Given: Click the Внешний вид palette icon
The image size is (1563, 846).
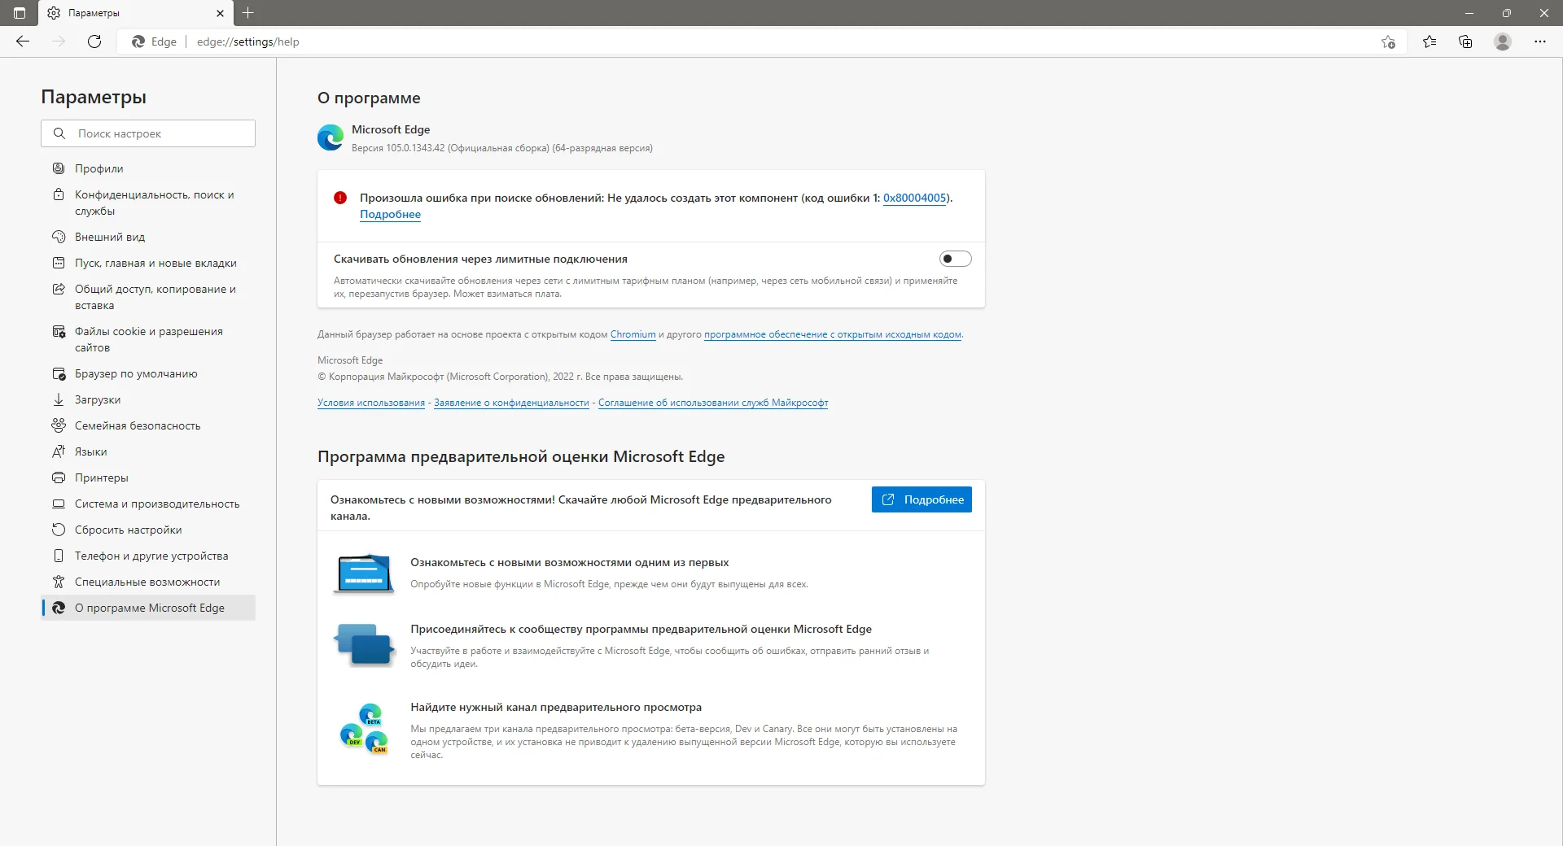Looking at the screenshot, I should pos(59,237).
